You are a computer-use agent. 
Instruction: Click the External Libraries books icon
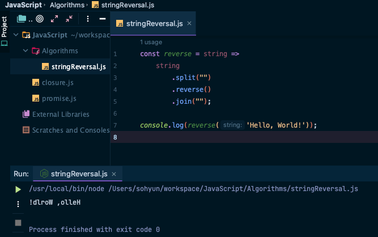click(x=26, y=114)
